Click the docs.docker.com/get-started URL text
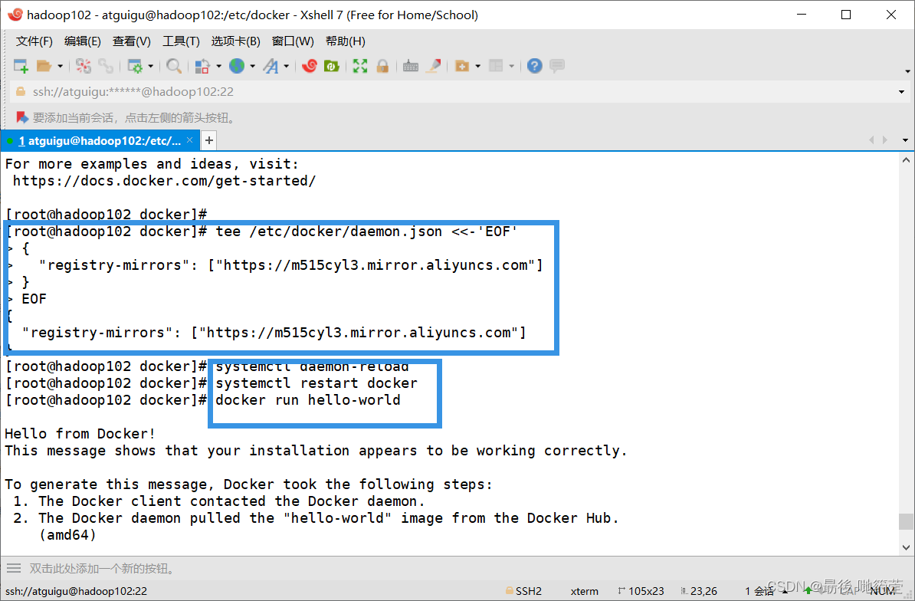Screen dimensions: 915x601 pyautogui.click(x=164, y=181)
